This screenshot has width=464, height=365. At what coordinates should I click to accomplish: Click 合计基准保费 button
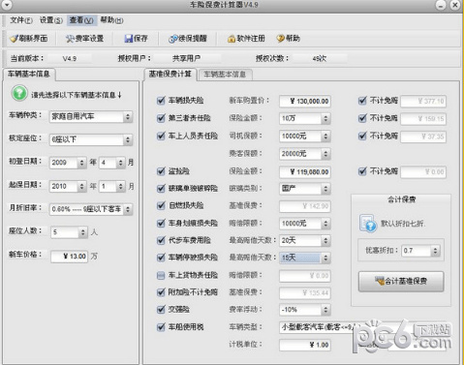click(x=401, y=281)
